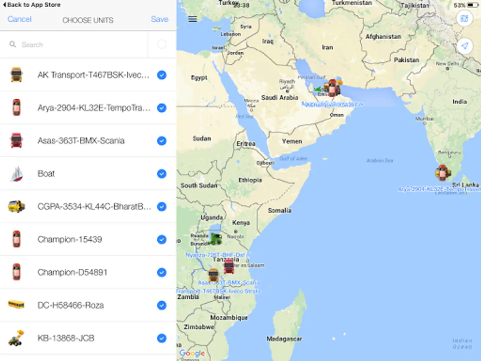Tap the sailboat icon beside Boat

16,174
